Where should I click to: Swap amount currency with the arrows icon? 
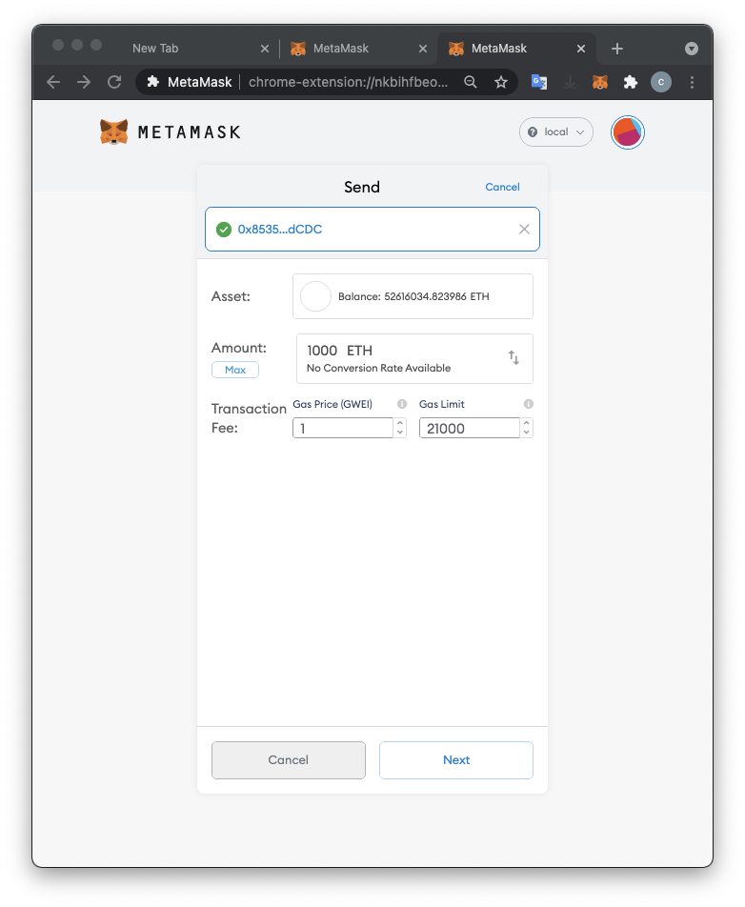[513, 357]
